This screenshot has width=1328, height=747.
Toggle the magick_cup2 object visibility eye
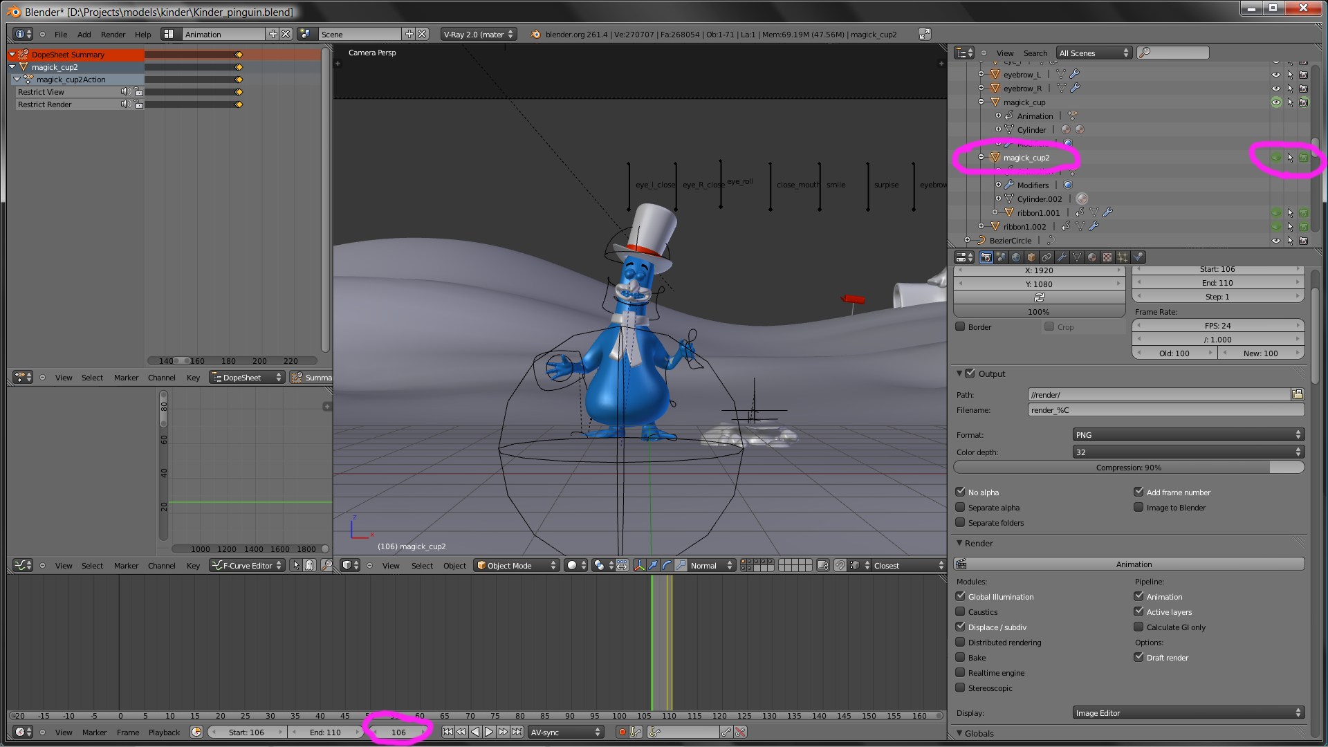pos(1274,157)
